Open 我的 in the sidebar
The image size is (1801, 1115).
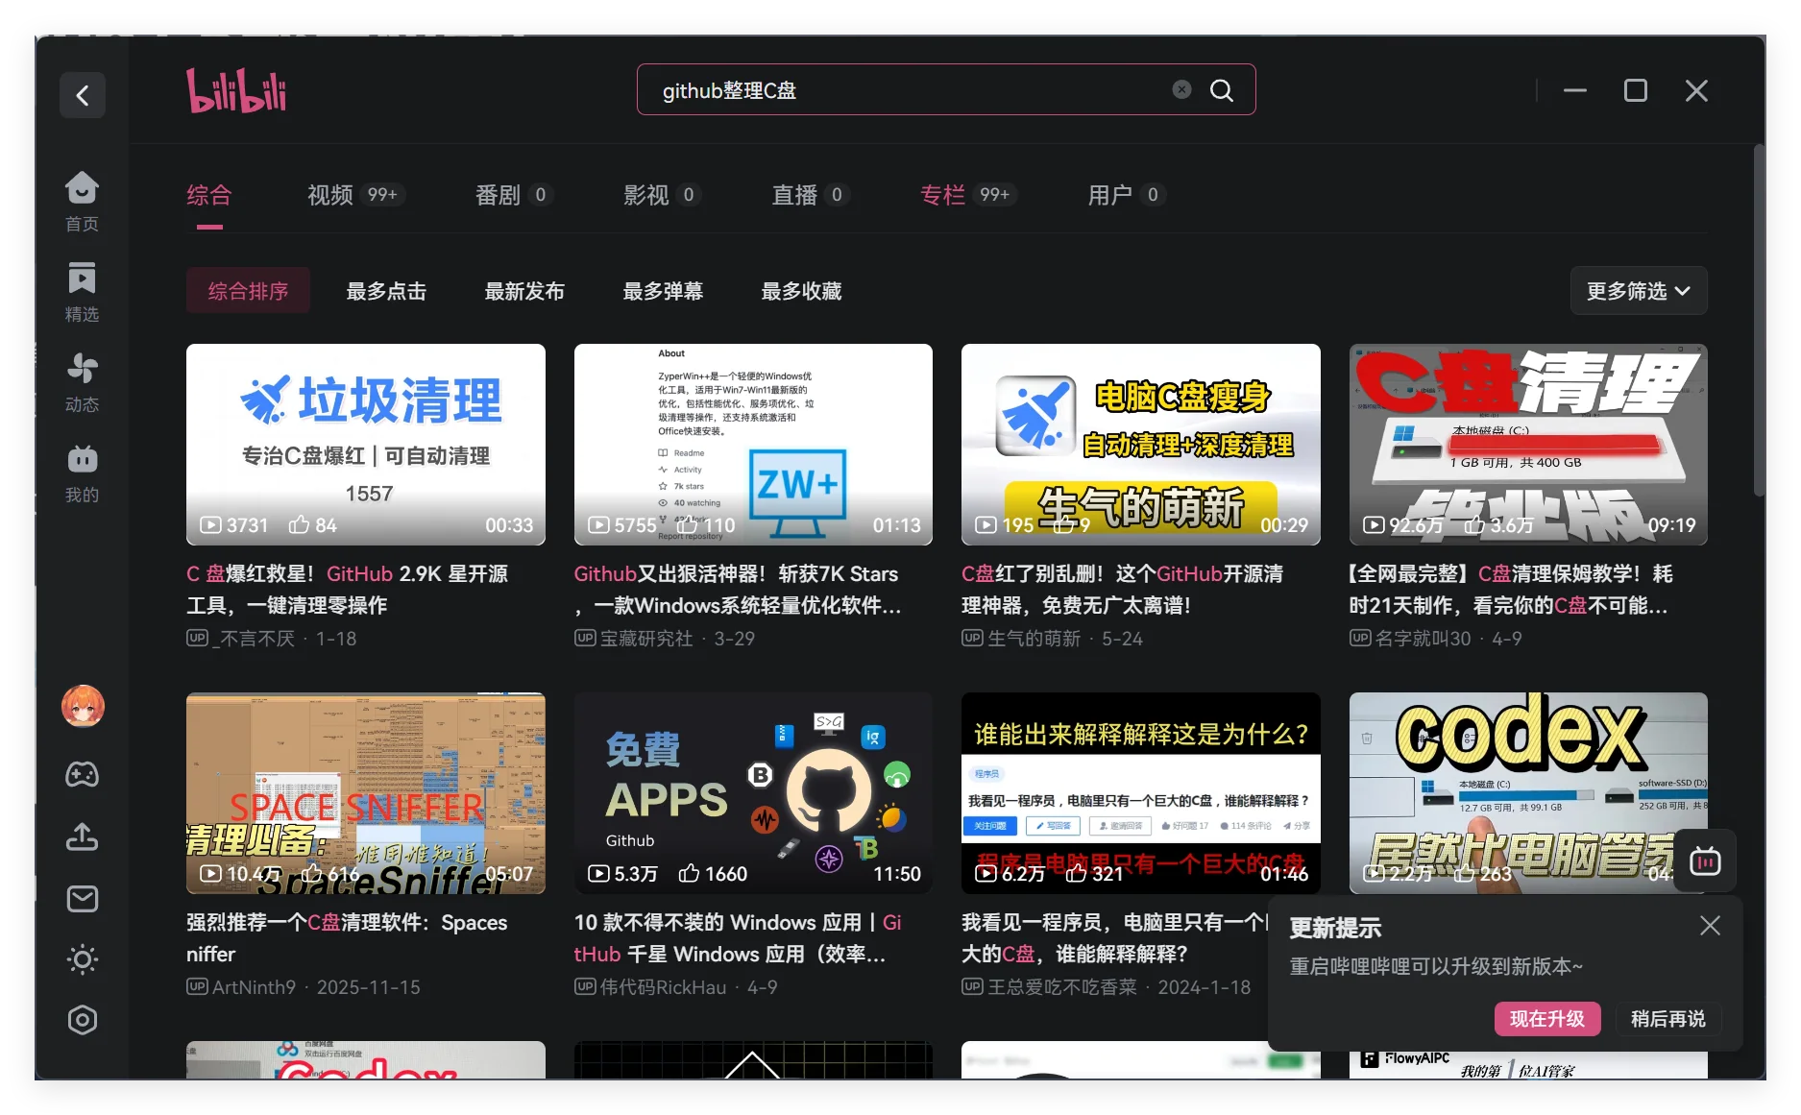(x=82, y=473)
